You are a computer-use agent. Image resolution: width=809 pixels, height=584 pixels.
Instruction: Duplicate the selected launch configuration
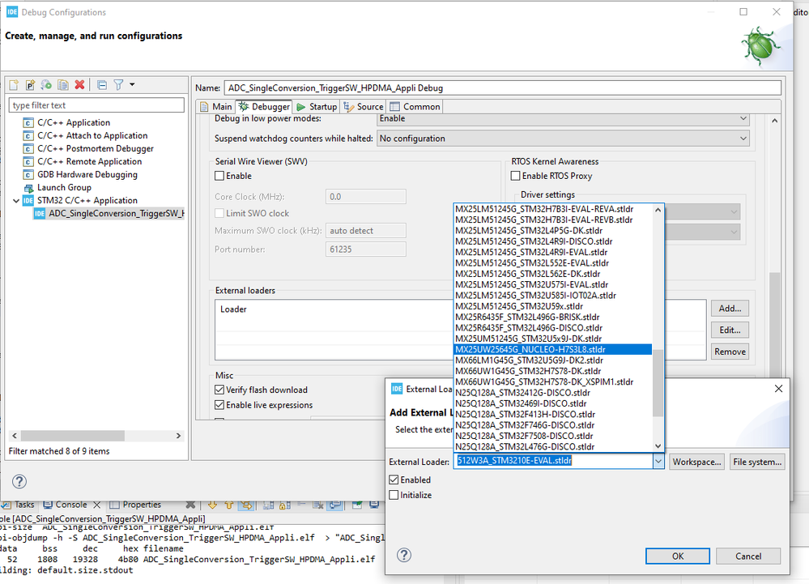tap(63, 84)
